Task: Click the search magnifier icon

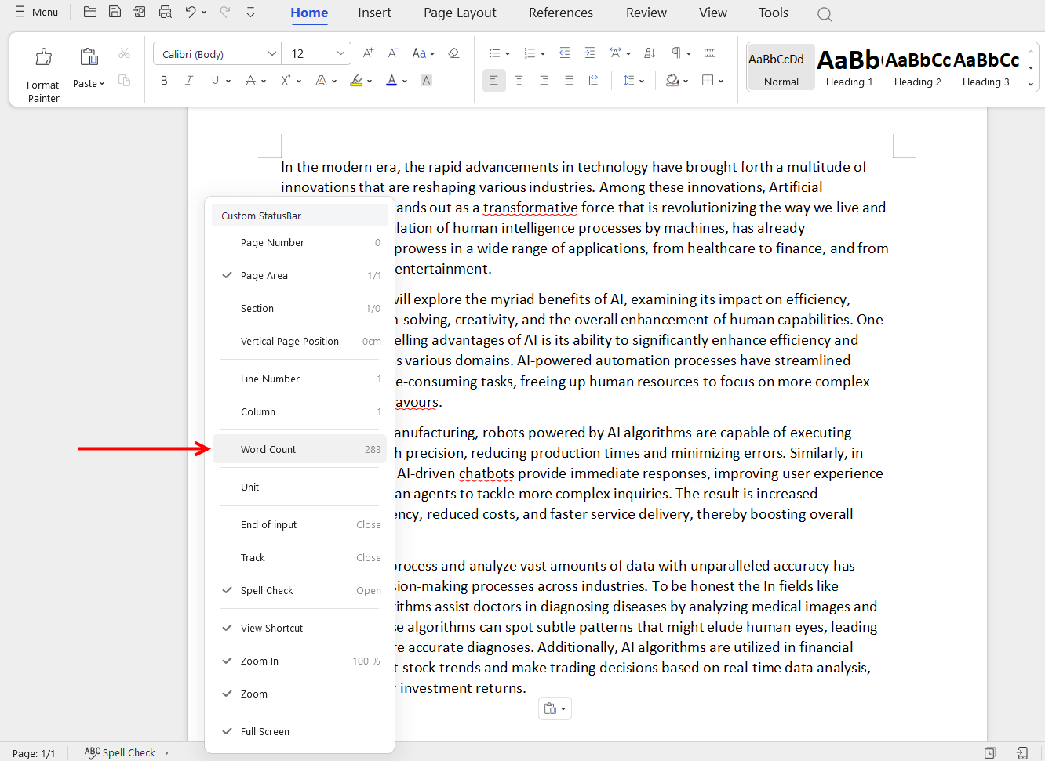Action: point(825,14)
